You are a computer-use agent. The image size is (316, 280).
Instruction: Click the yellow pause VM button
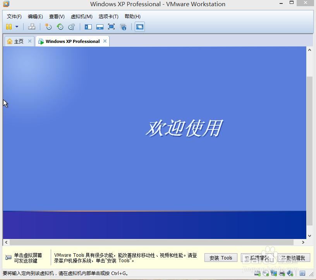(x=9, y=27)
